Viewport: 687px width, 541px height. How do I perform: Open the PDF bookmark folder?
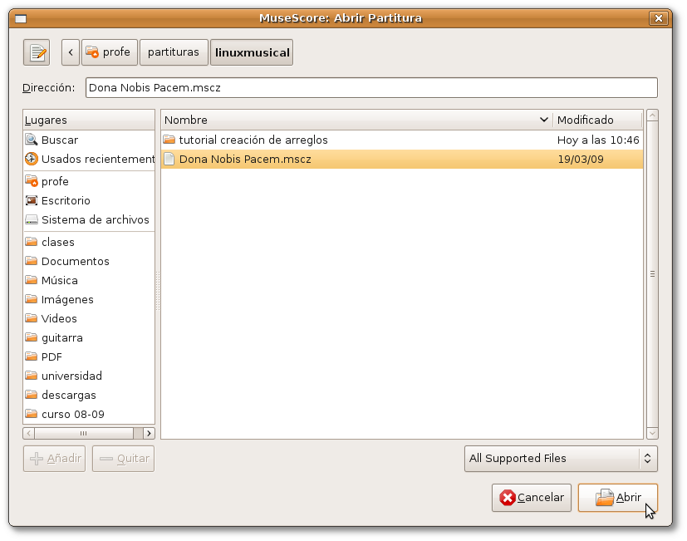click(90, 357)
